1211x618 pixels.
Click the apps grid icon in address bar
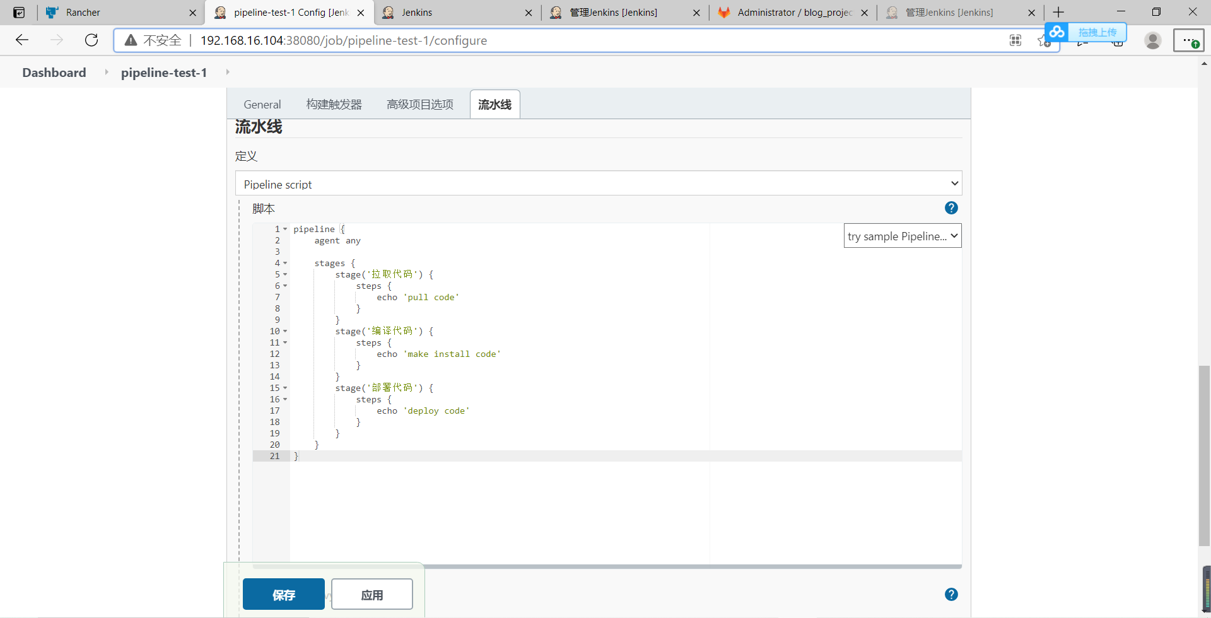1015,40
